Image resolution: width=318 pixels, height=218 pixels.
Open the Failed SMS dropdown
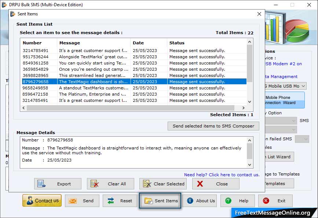click(x=302, y=139)
